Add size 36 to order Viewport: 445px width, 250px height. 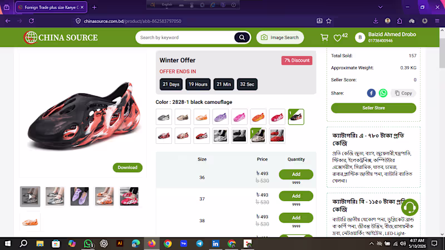pos(296,174)
